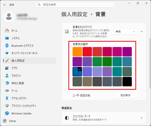Open プライバシーとセキュリティ settings
The width and height of the screenshot is (151, 126).
pos(29,106)
